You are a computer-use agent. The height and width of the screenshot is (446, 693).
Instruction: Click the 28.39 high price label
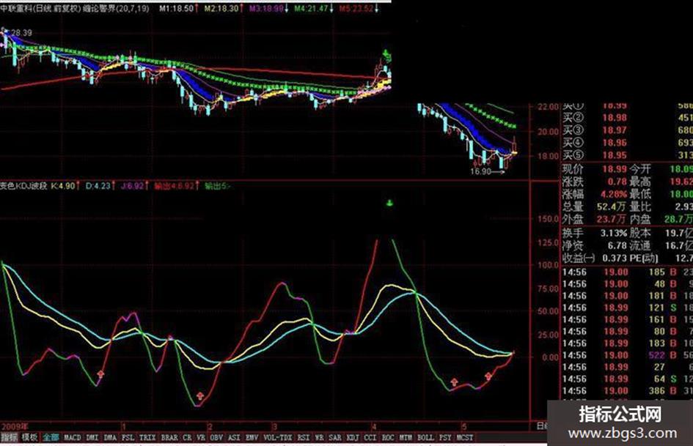[x=21, y=33]
